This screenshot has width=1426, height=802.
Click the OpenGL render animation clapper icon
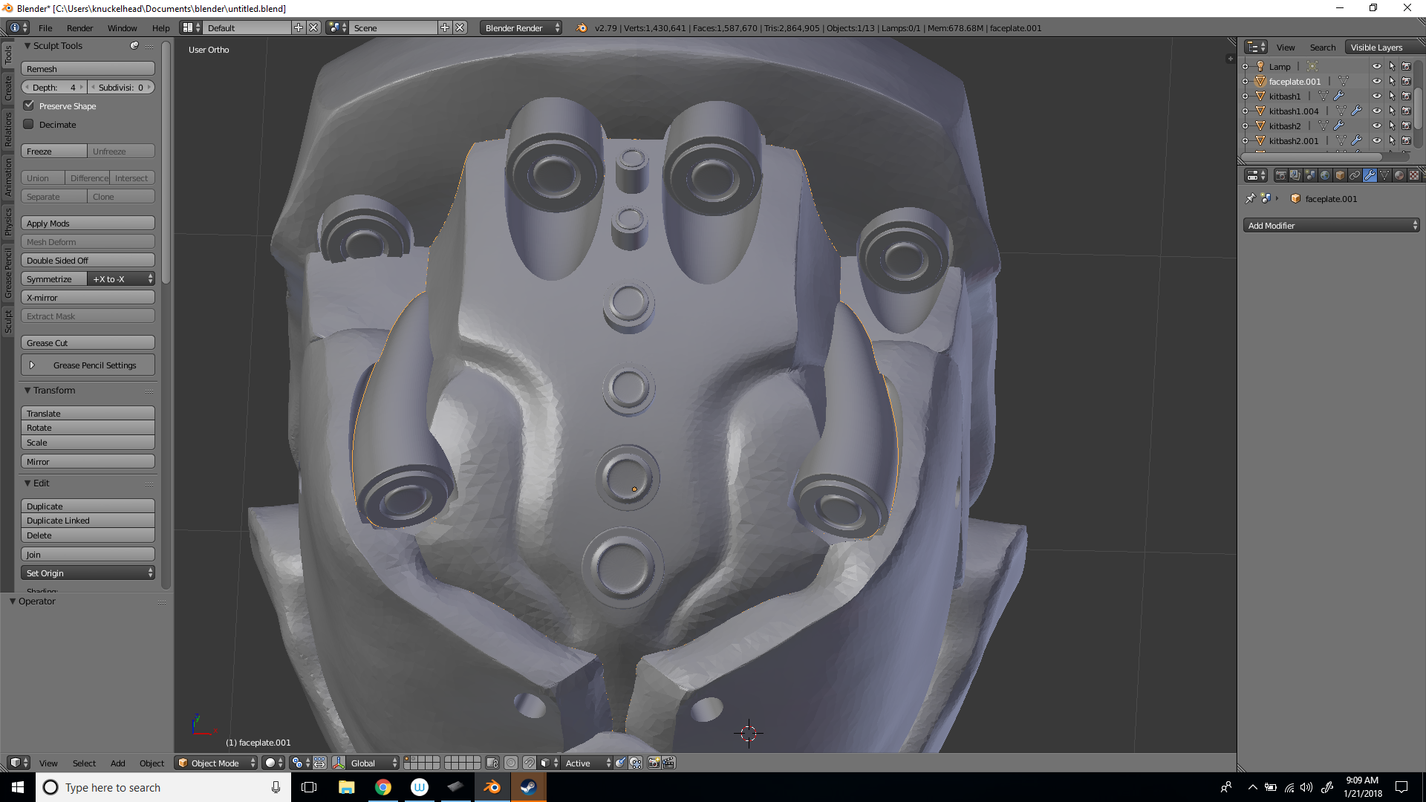(x=668, y=763)
